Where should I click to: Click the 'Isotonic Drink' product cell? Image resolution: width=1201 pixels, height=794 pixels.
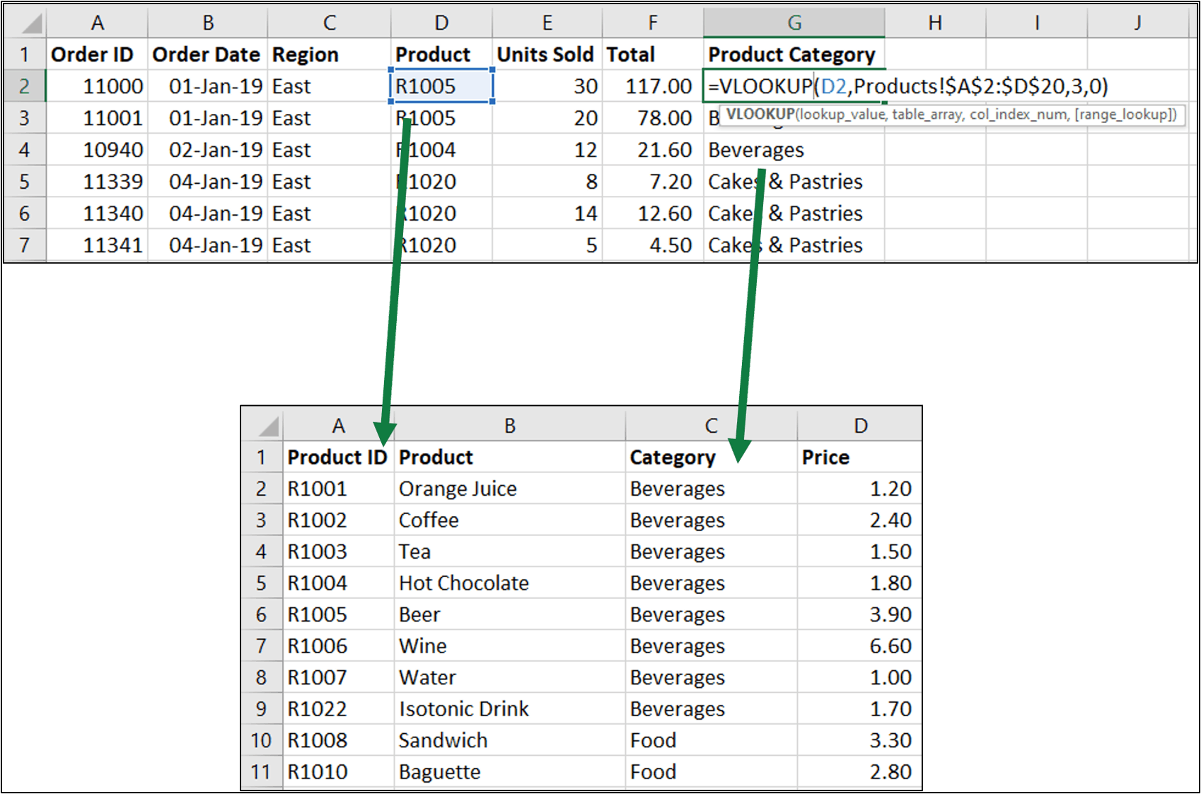pos(509,709)
